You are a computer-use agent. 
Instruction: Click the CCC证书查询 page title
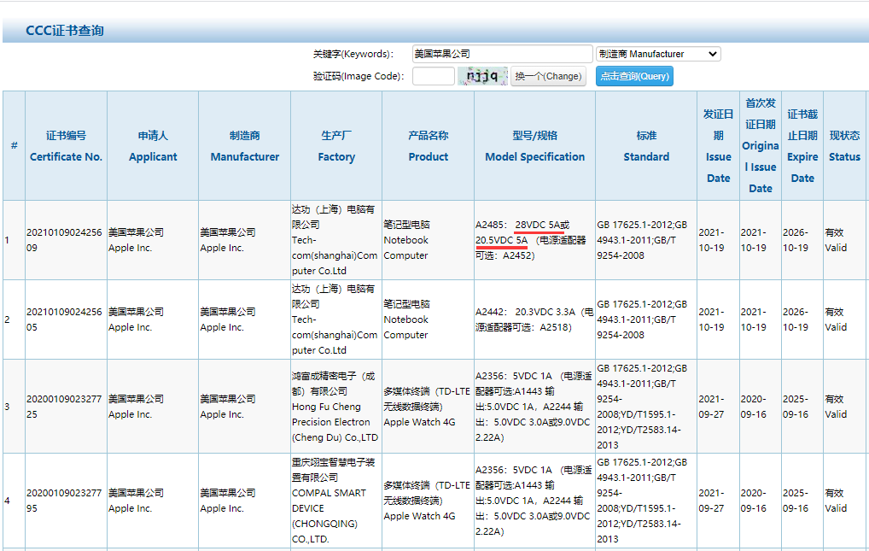(65, 31)
